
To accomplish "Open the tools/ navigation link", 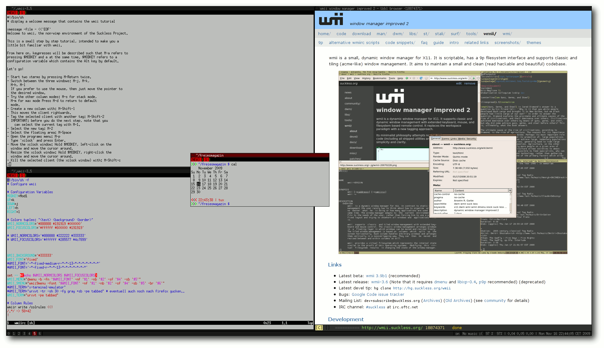I will point(472,34).
